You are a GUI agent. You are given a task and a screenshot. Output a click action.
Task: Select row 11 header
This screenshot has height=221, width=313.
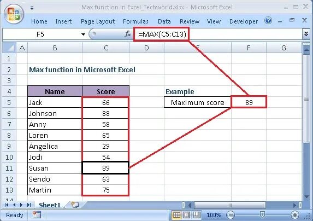point(9,168)
